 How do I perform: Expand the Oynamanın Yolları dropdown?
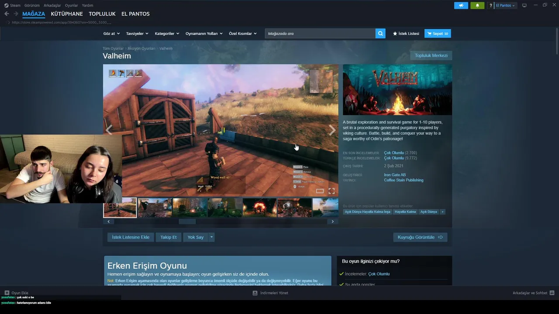point(204,34)
